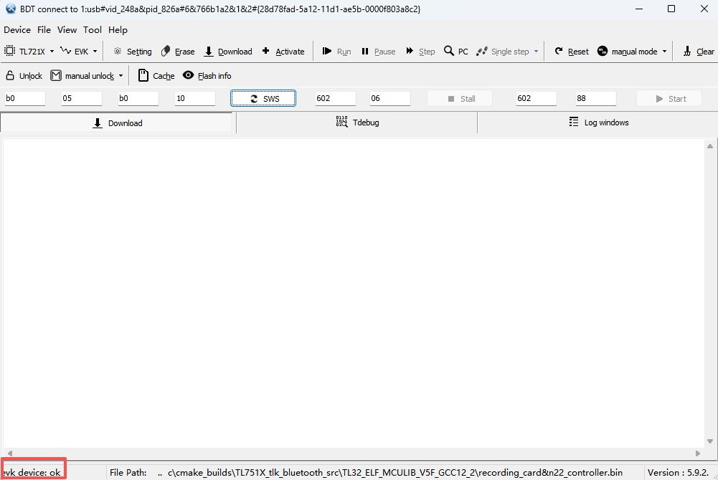The height and width of the screenshot is (480, 718).
Task: Click the horizontal scrollbar right arrow
Action: [698, 453]
